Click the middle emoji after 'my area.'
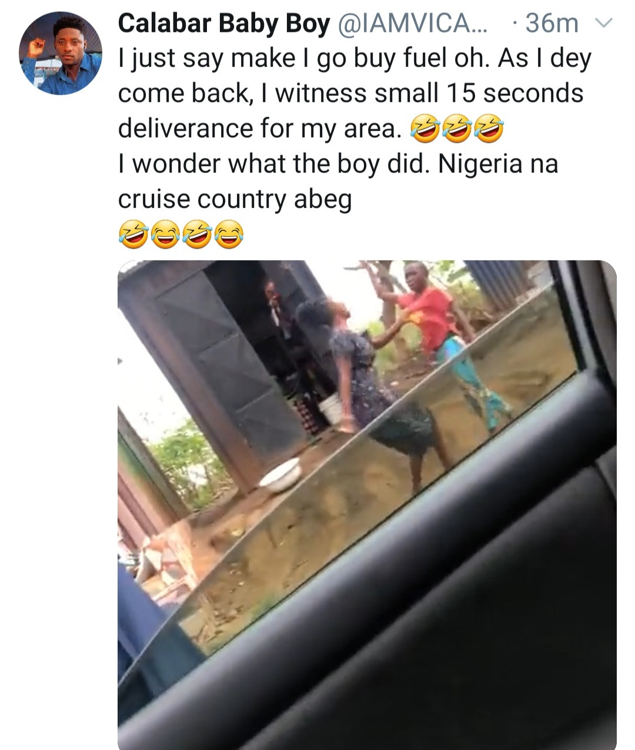This screenshot has height=750, width=635. coord(457,129)
